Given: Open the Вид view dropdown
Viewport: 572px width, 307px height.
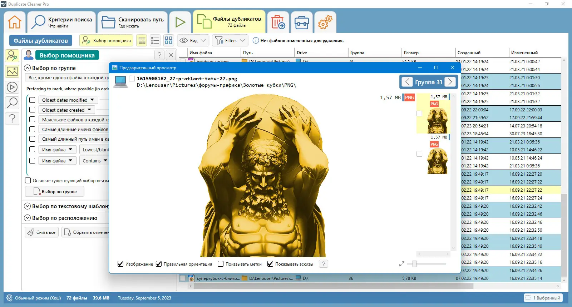Looking at the screenshot, I should (193, 41).
